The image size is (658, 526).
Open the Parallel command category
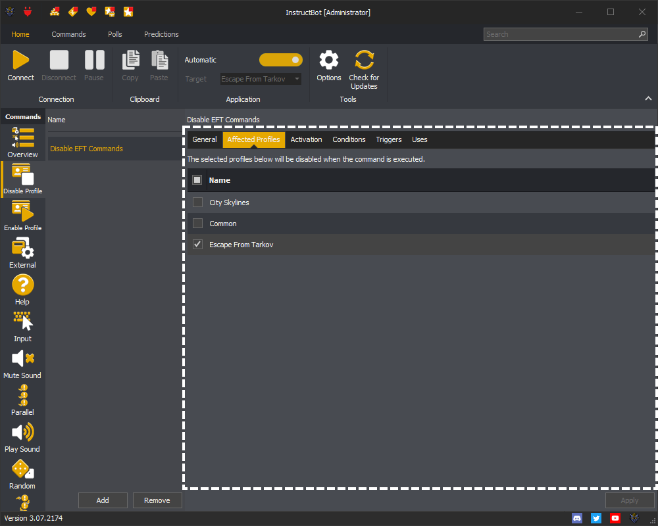[22, 400]
